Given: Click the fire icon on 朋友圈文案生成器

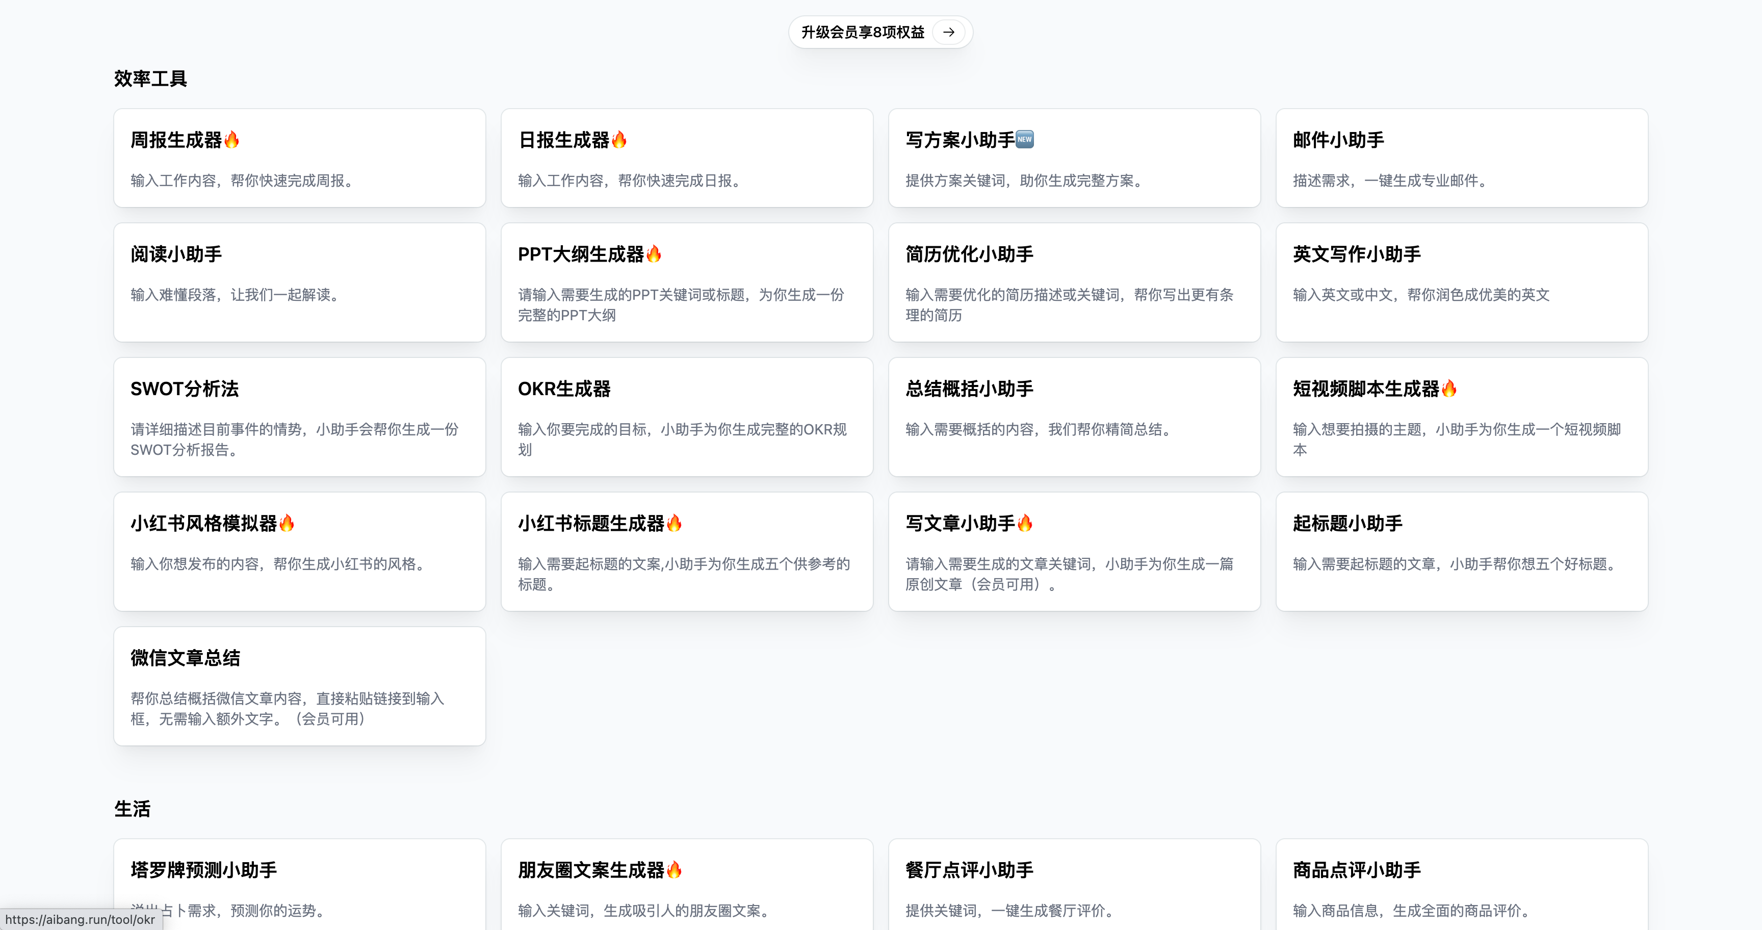Looking at the screenshot, I should 673,870.
